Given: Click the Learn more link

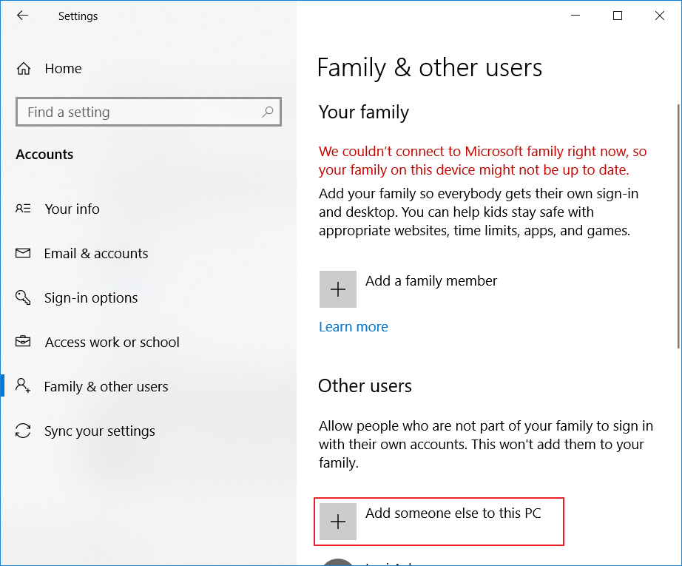Looking at the screenshot, I should pos(353,326).
